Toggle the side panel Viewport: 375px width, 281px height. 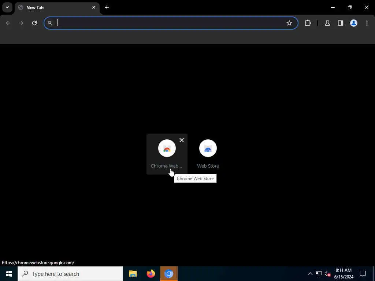point(340,23)
